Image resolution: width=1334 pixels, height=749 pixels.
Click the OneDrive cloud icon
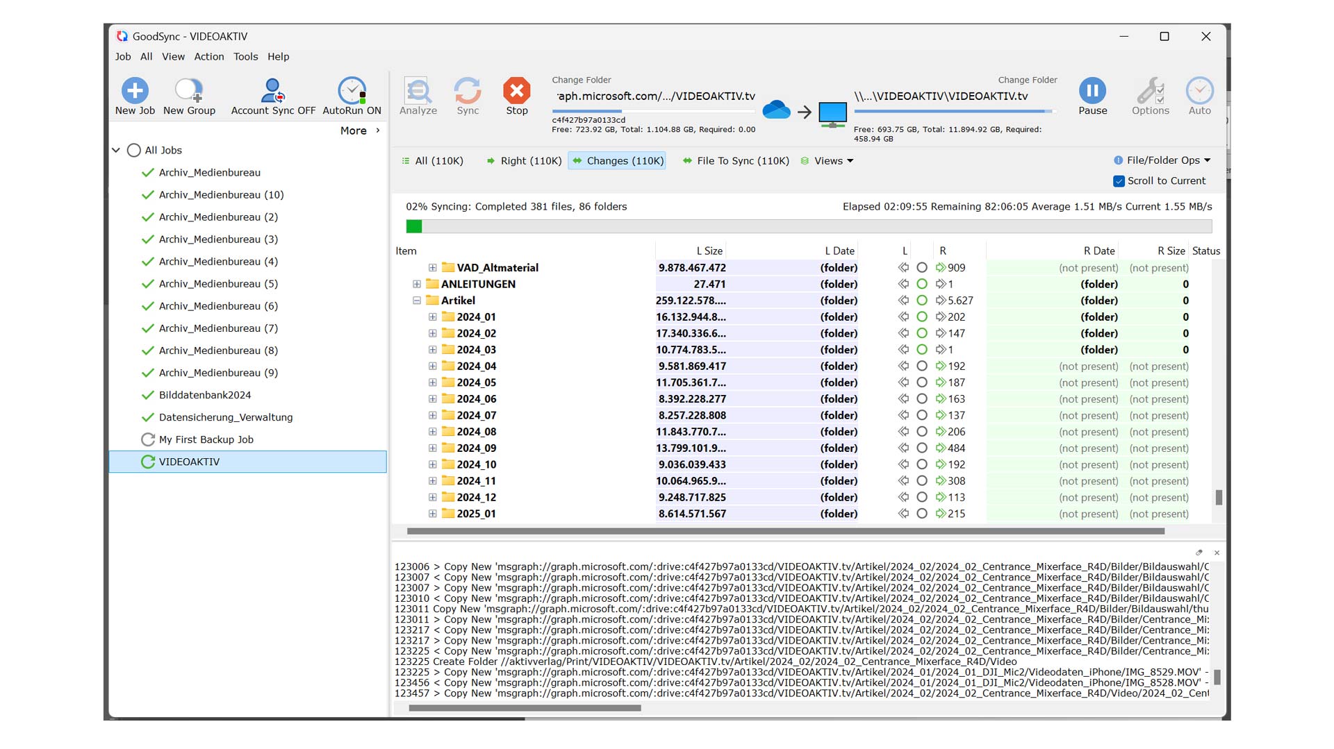[776, 110]
